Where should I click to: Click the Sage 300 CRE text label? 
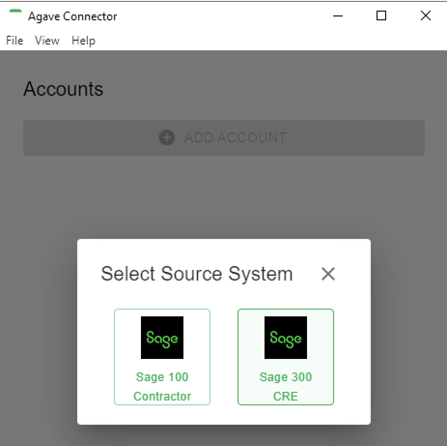[x=286, y=387]
